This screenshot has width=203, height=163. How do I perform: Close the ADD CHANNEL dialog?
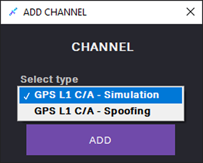190,12
